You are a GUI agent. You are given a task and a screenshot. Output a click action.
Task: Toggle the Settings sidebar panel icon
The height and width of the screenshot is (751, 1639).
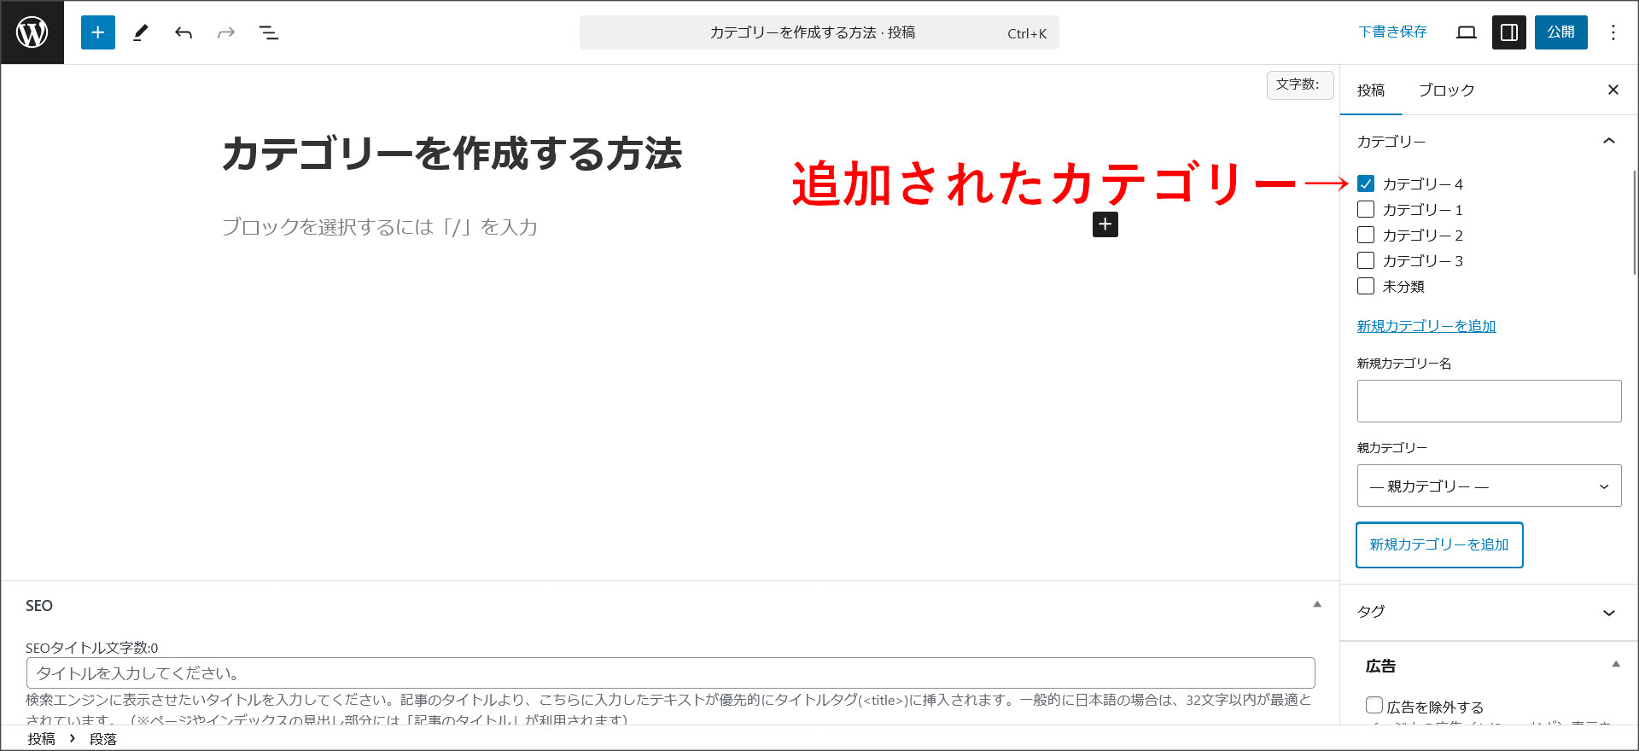[x=1508, y=32]
